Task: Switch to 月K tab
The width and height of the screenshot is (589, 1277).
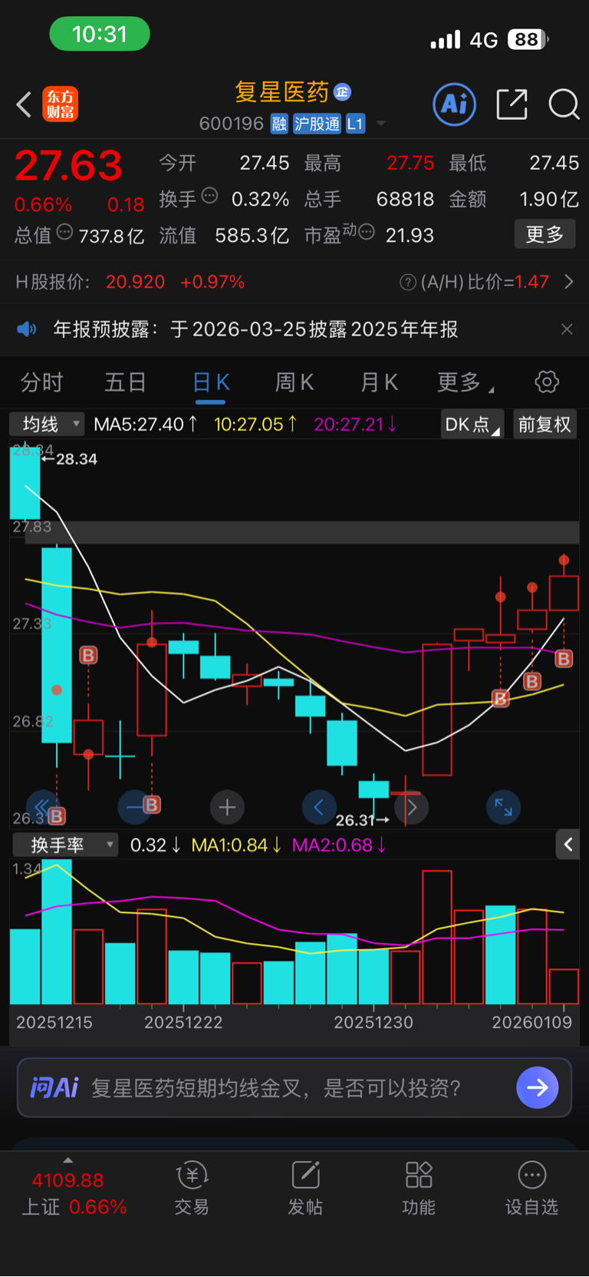Action: (x=379, y=382)
